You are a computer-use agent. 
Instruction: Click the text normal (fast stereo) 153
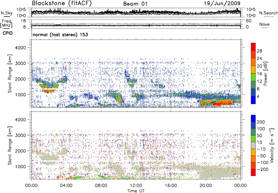[60, 34]
